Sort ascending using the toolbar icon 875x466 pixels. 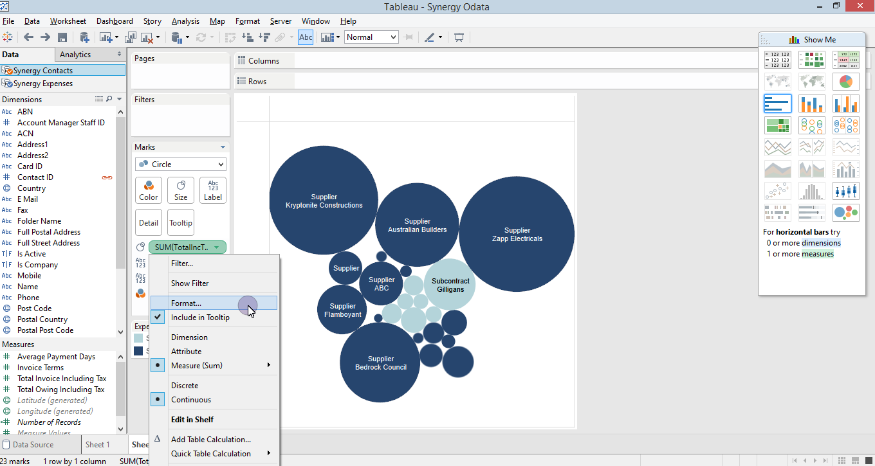(247, 37)
